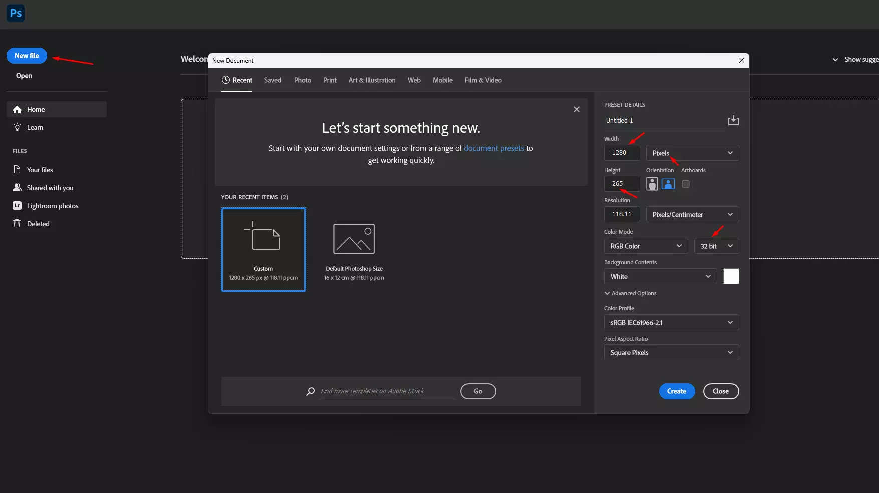Open Learn in the sidebar
The height and width of the screenshot is (493, 879).
click(57, 127)
